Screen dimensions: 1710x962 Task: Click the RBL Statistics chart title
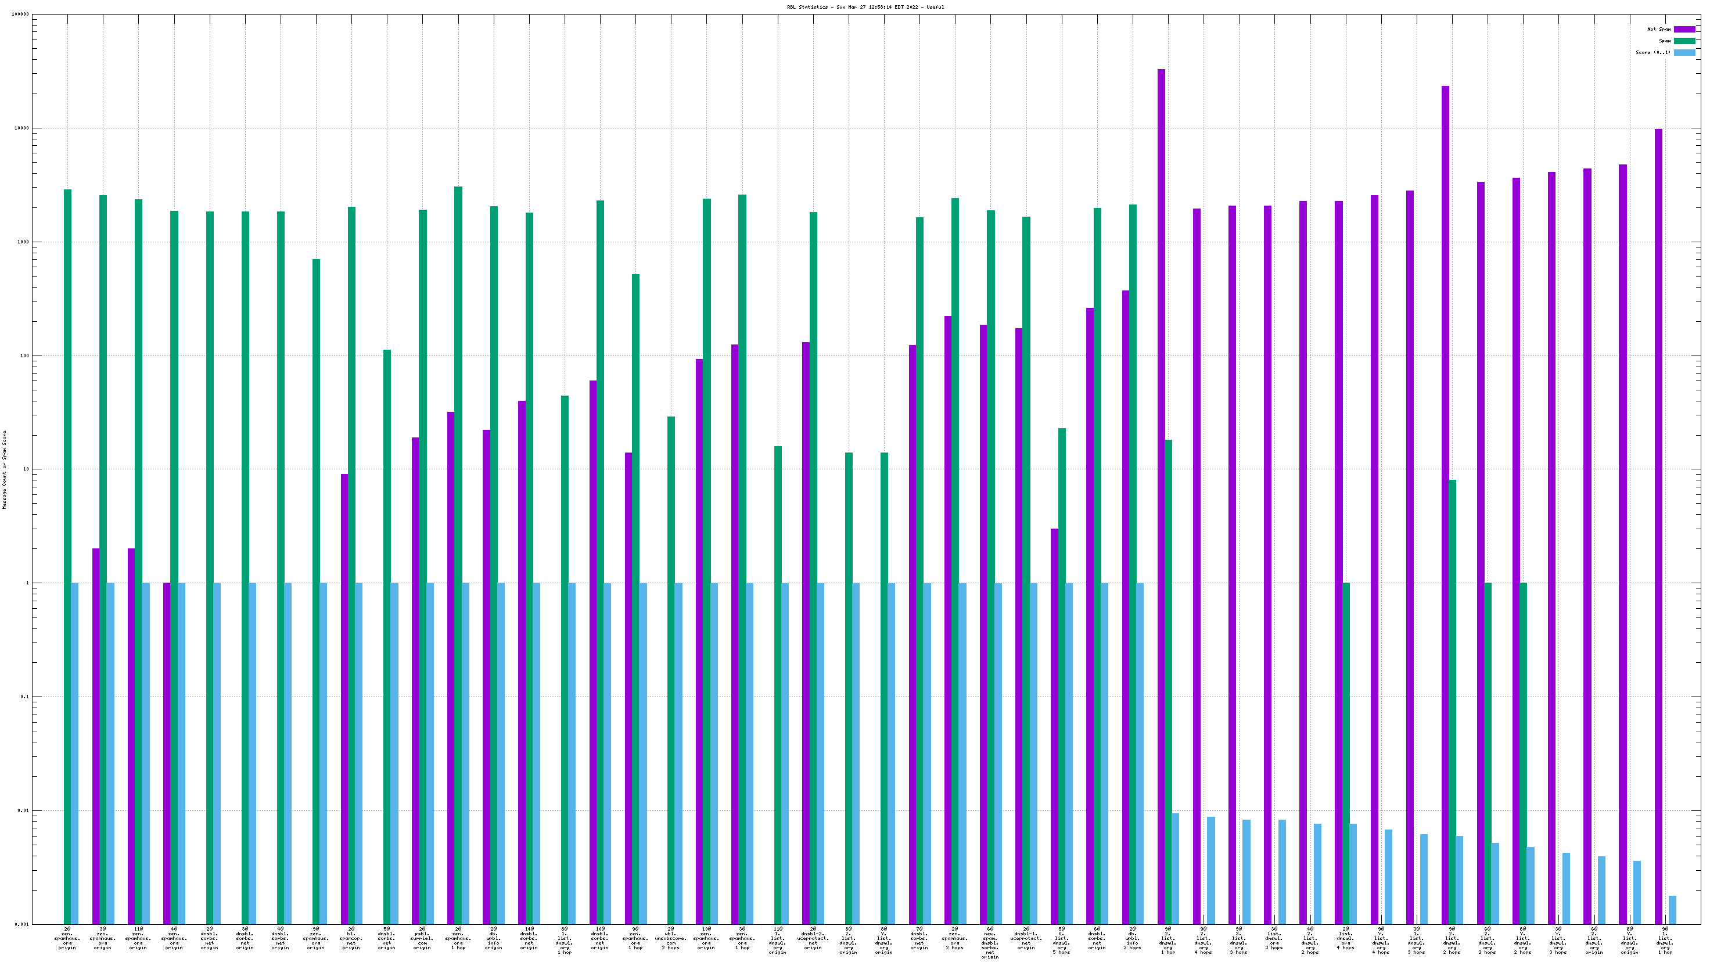[x=865, y=8]
